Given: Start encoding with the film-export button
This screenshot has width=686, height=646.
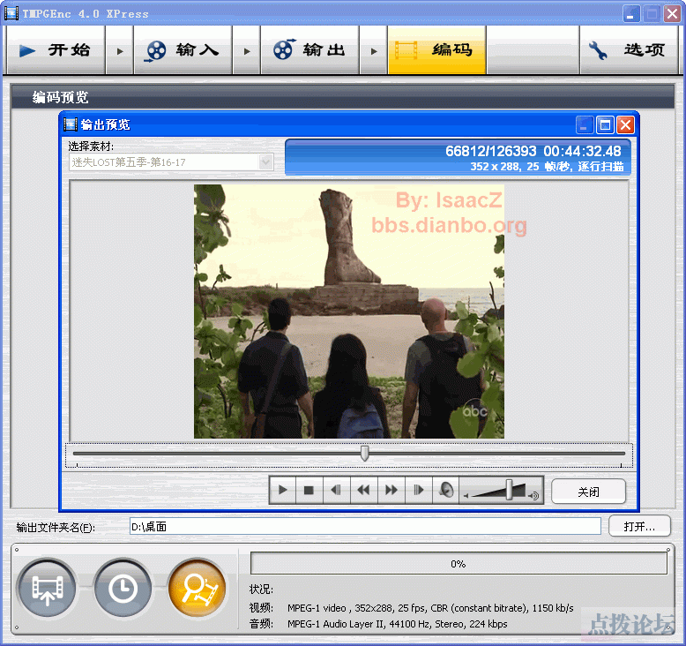Looking at the screenshot, I should [48, 588].
